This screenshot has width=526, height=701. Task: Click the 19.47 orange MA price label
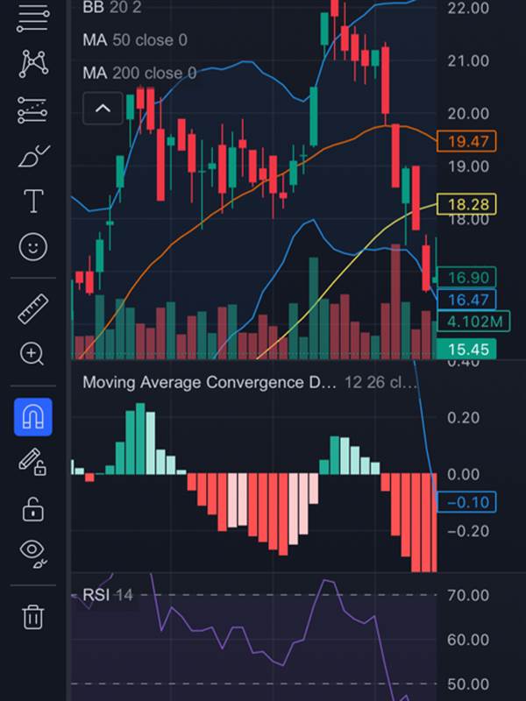466,141
